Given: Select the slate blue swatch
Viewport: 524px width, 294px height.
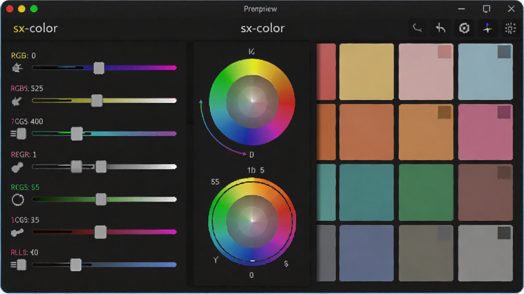Looking at the screenshot, I should point(366,253).
